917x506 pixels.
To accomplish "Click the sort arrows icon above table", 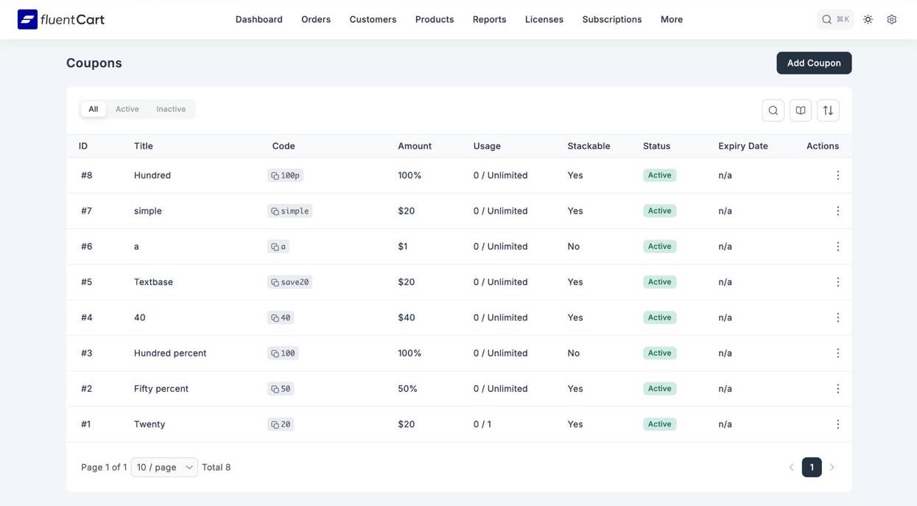I will coord(828,110).
